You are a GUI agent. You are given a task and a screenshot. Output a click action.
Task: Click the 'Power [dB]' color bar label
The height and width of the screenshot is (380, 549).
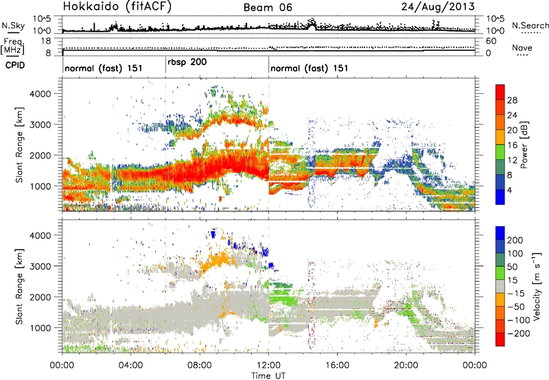(524, 145)
